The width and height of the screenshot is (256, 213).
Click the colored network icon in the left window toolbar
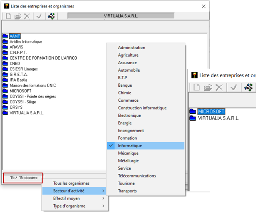click(x=52, y=16)
